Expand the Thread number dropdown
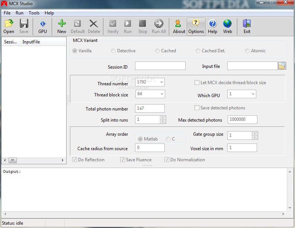This screenshot has height=228, width=295. [x=161, y=82]
